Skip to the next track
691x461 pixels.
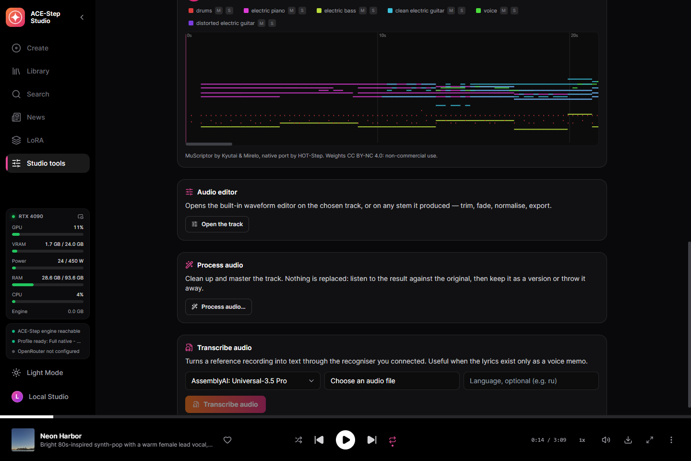click(x=372, y=440)
